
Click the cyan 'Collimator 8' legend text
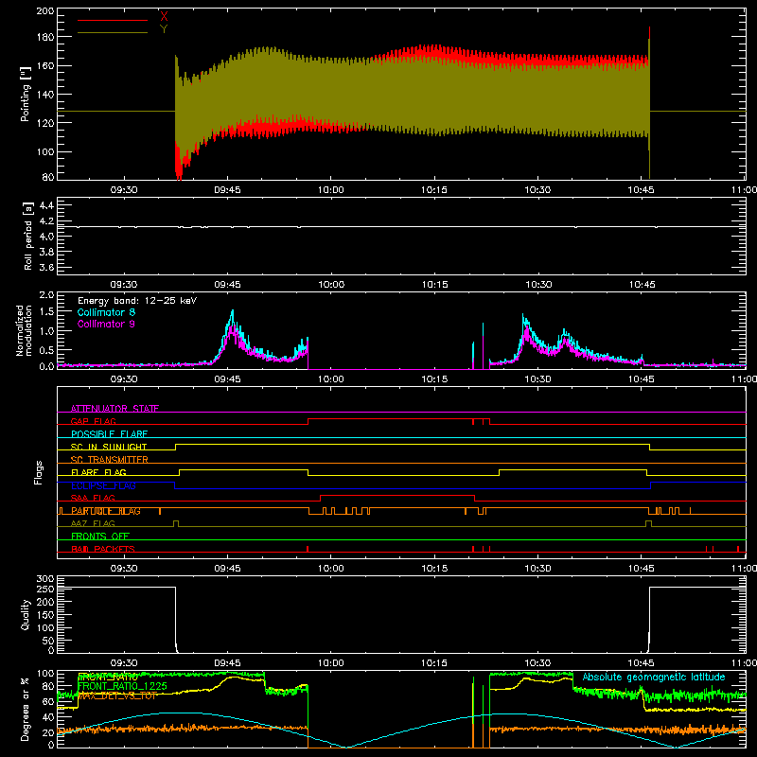click(106, 312)
